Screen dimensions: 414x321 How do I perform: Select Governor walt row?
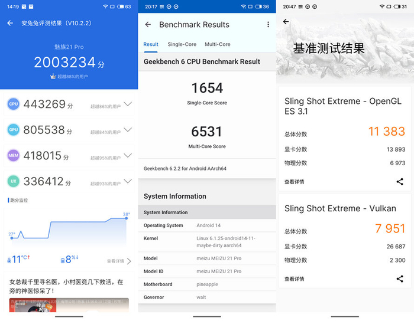coord(207,297)
